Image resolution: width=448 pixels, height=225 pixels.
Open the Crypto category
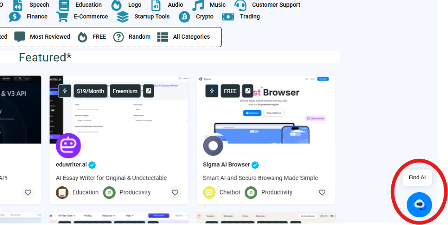click(196, 17)
